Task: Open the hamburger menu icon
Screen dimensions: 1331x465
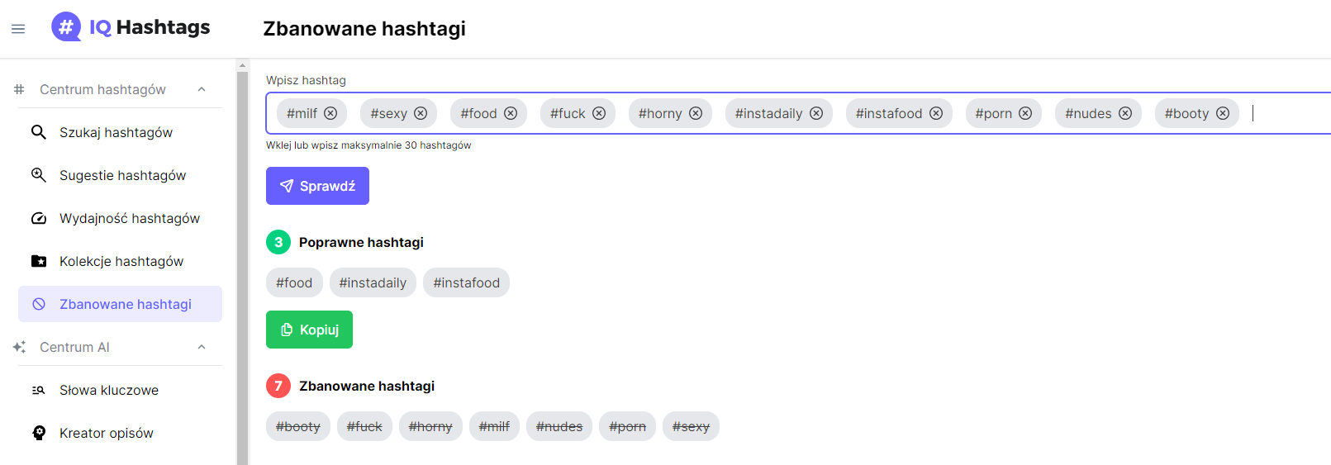Action: (x=18, y=29)
